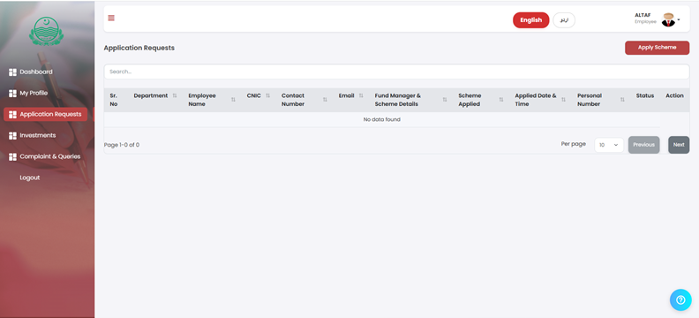Open the Per page dropdown
Viewport: 699px width, 318px height.
[x=609, y=145]
